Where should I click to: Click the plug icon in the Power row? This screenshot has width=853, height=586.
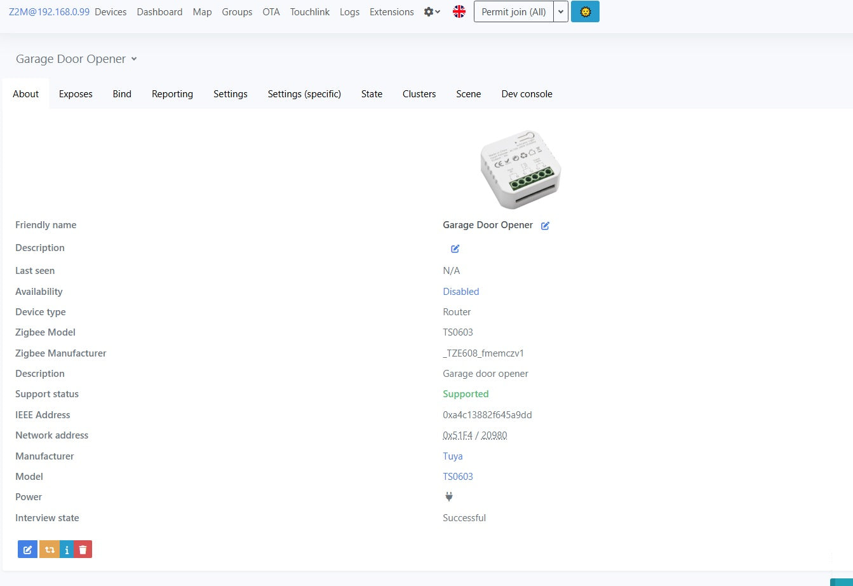coord(448,496)
